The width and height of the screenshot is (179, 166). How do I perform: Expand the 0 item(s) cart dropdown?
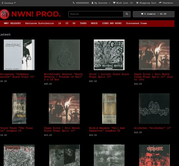(x=154, y=14)
